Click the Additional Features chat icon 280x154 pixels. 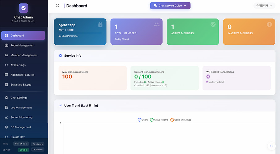pyautogui.click(x=6, y=75)
